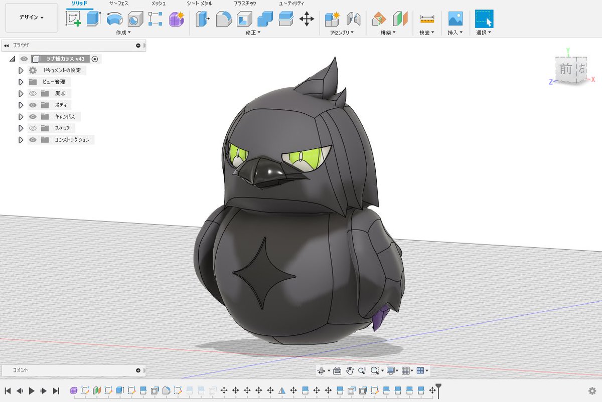Switch to the プラスチック tab

tap(245, 4)
